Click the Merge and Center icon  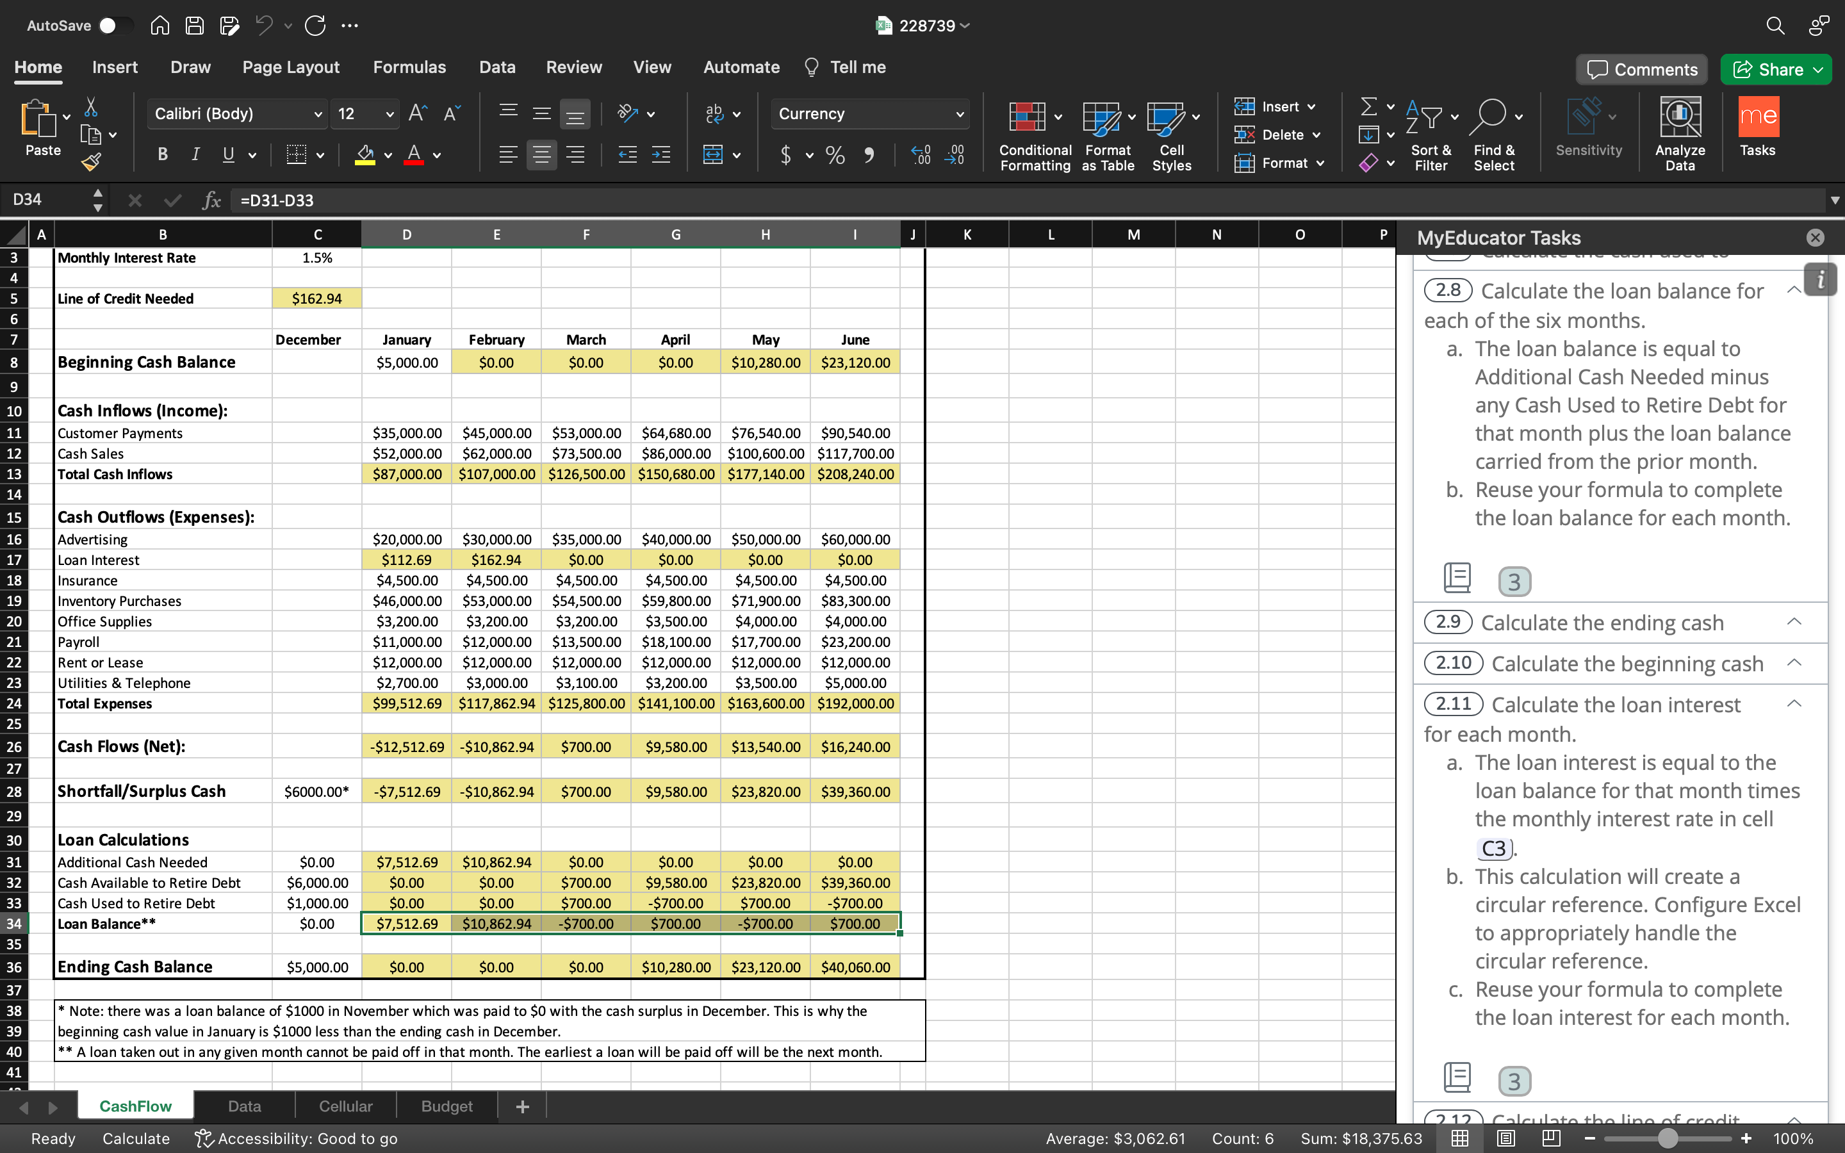click(713, 156)
